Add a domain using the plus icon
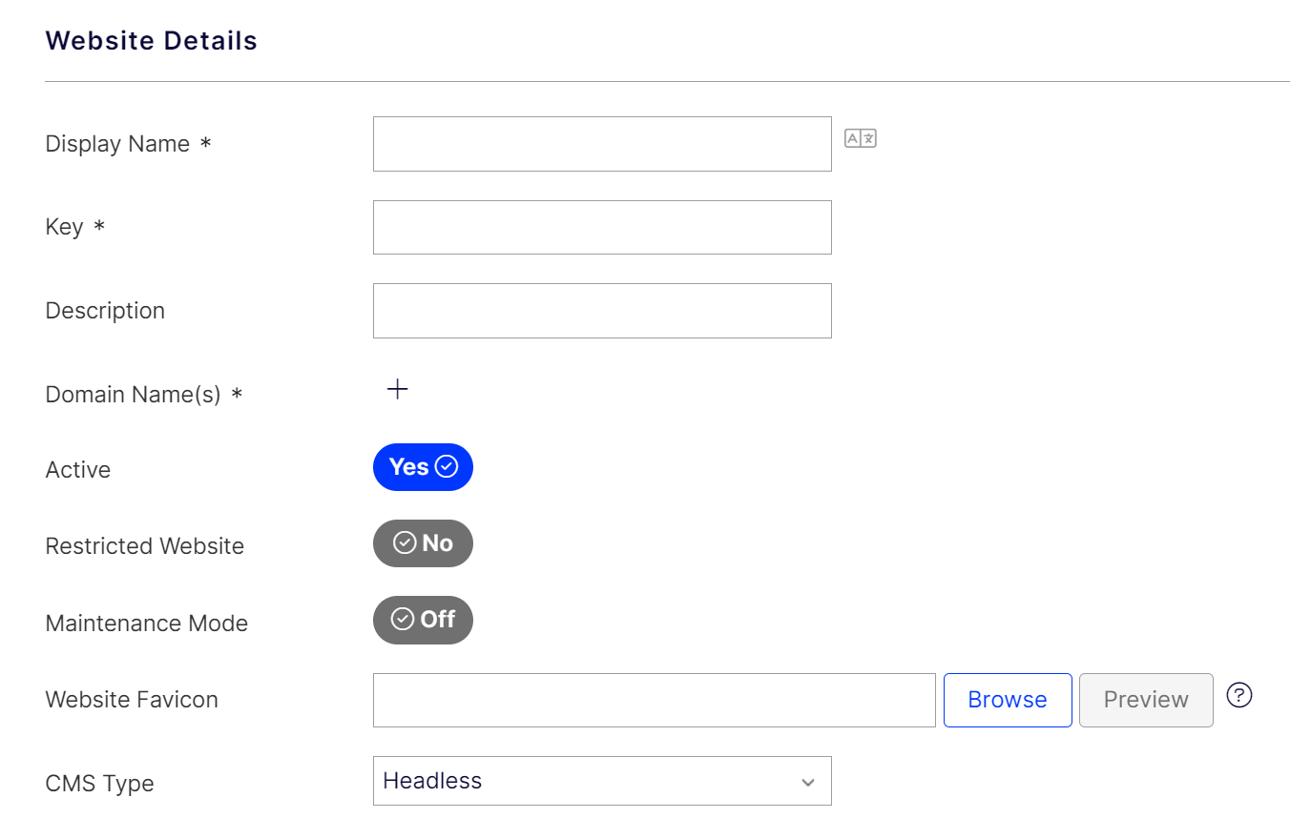Viewport: 1311px width, 818px height. click(x=397, y=389)
